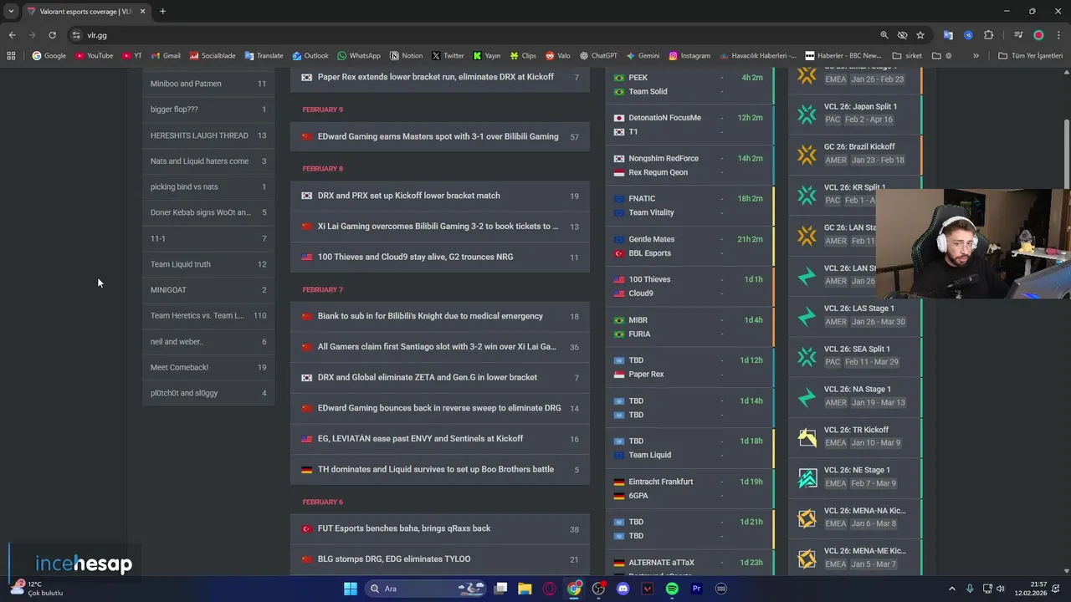
Task: Open the Twitter bookmark
Action: click(448, 56)
